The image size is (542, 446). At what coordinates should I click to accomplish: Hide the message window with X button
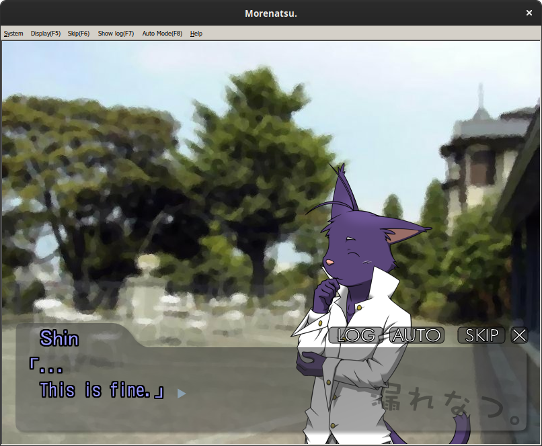519,335
